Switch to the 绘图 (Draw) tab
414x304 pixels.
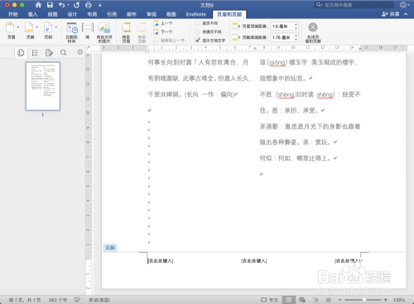(52, 14)
